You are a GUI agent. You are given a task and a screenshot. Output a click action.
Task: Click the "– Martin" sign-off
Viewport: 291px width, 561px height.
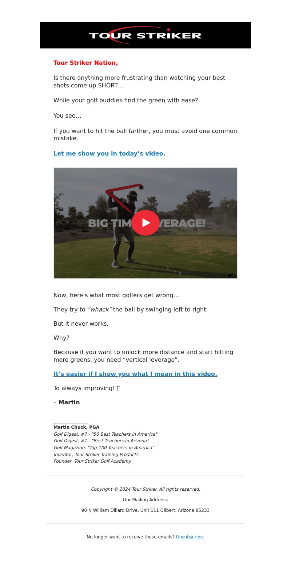(67, 403)
